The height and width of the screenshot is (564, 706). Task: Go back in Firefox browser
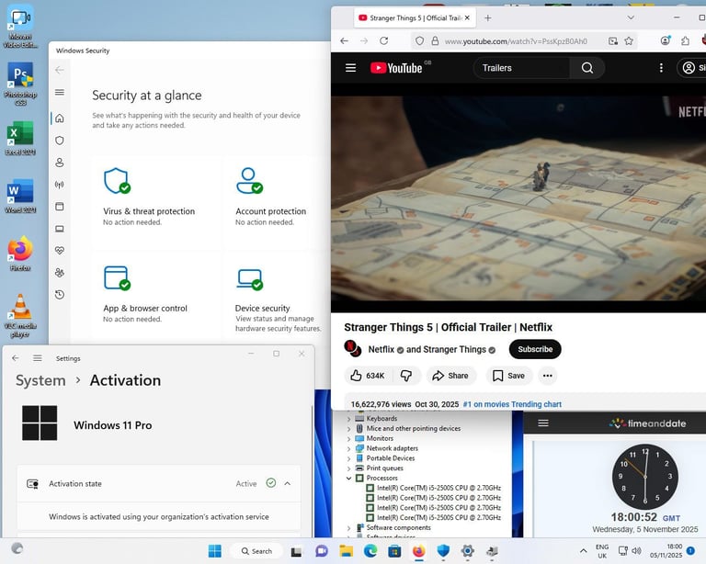click(x=345, y=41)
